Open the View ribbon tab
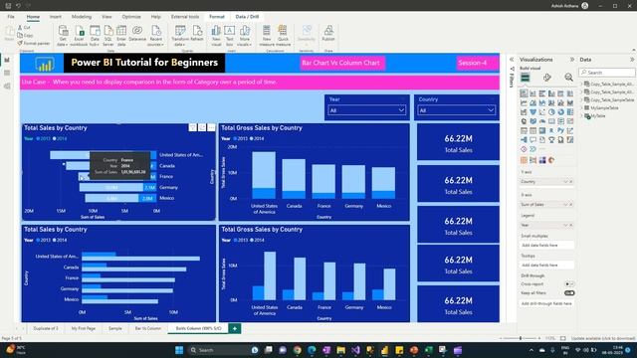Image resolution: width=637 pixels, height=358 pixels. coord(106,17)
